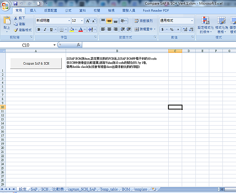Expand Font group dialog launcher

96,37
